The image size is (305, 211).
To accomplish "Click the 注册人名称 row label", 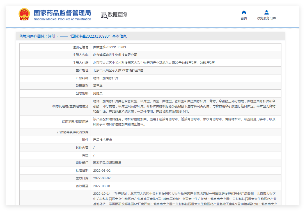I will (80, 55).
